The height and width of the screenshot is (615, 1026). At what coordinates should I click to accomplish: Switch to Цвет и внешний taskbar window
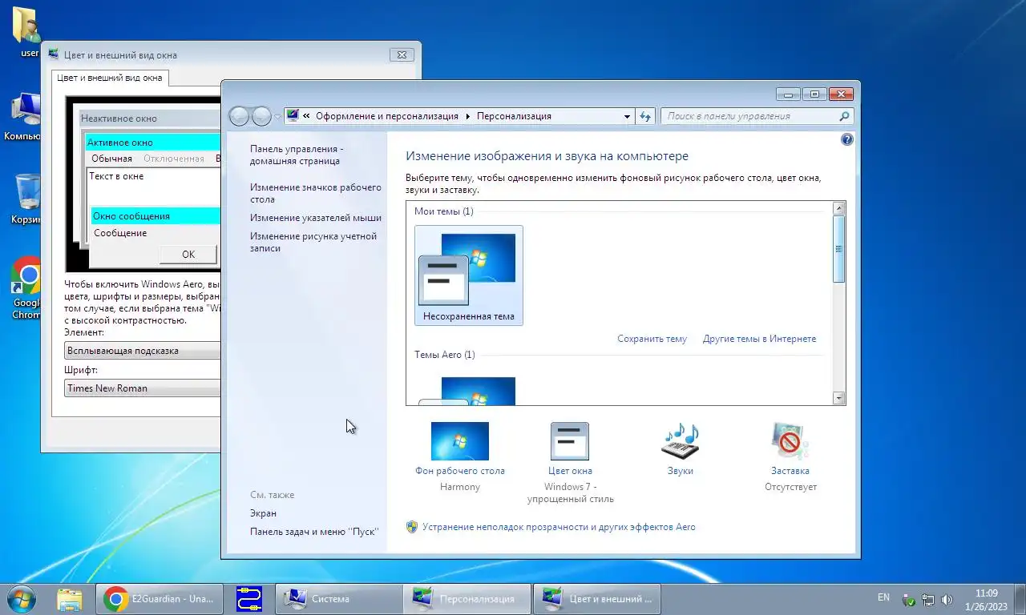pyautogui.click(x=596, y=599)
